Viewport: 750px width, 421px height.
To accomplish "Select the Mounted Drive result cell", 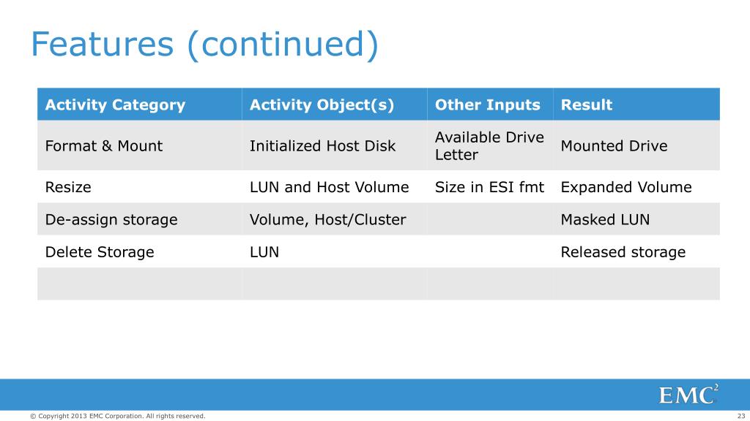I will click(x=636, y=145).
